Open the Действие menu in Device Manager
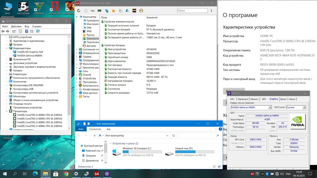The image size is (317, 178). pos(16,27)
